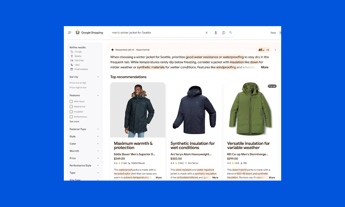
Task: Expand the Fastener Type filter section
Action: pos(98,129)
